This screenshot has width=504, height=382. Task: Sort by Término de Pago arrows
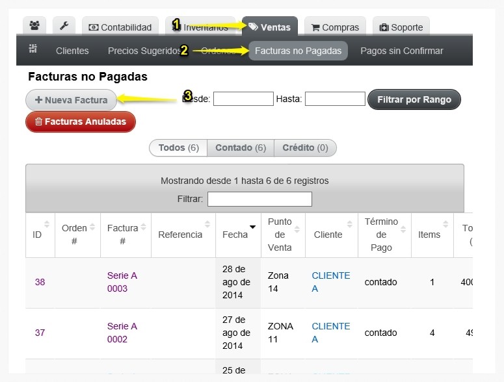click(403, 229)
